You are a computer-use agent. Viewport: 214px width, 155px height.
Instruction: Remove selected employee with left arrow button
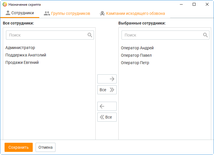click(107, 106)
